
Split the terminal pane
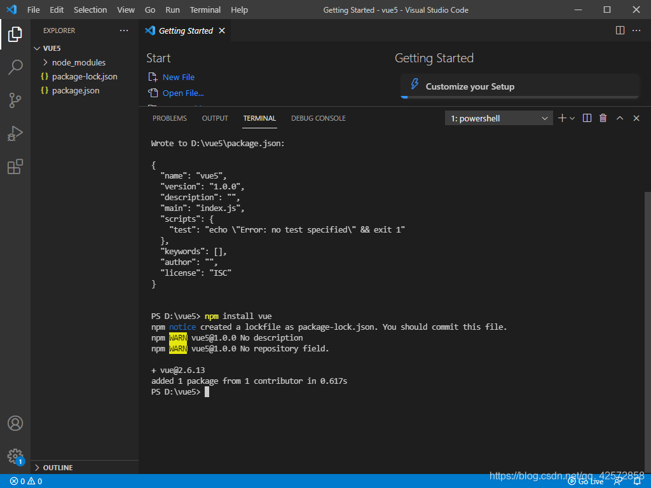(x=587, y=118)
